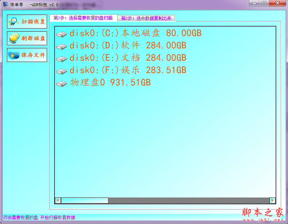Click the 刷新磁盘 refresh disk button
This screenshot has height=224, width=288.
click(27, 38)
